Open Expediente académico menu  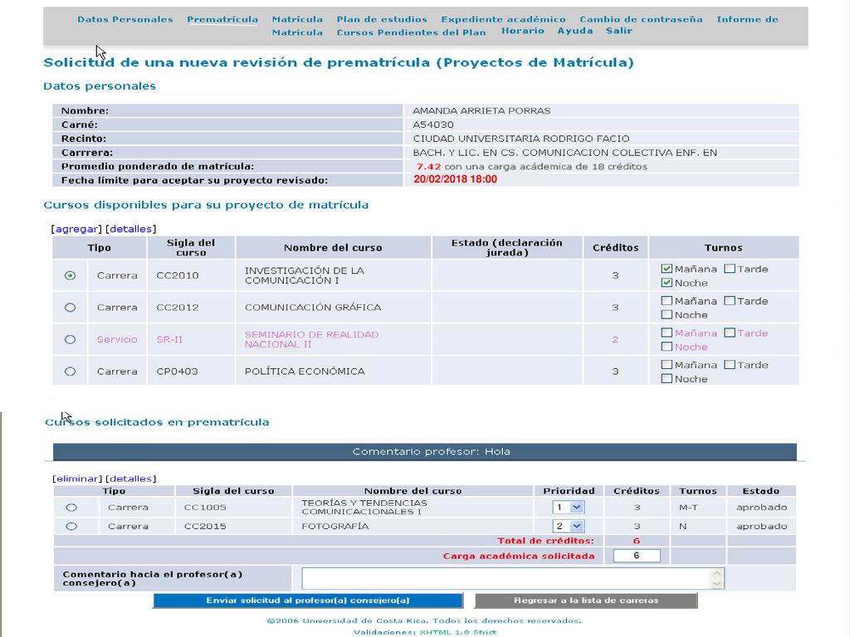pos(503,20)
